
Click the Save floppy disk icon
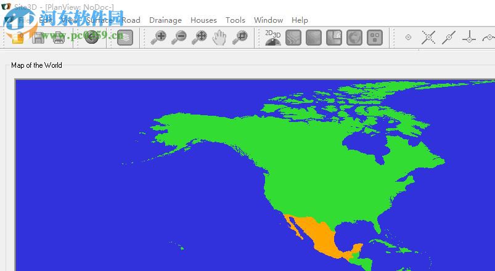tap(38, 38)
